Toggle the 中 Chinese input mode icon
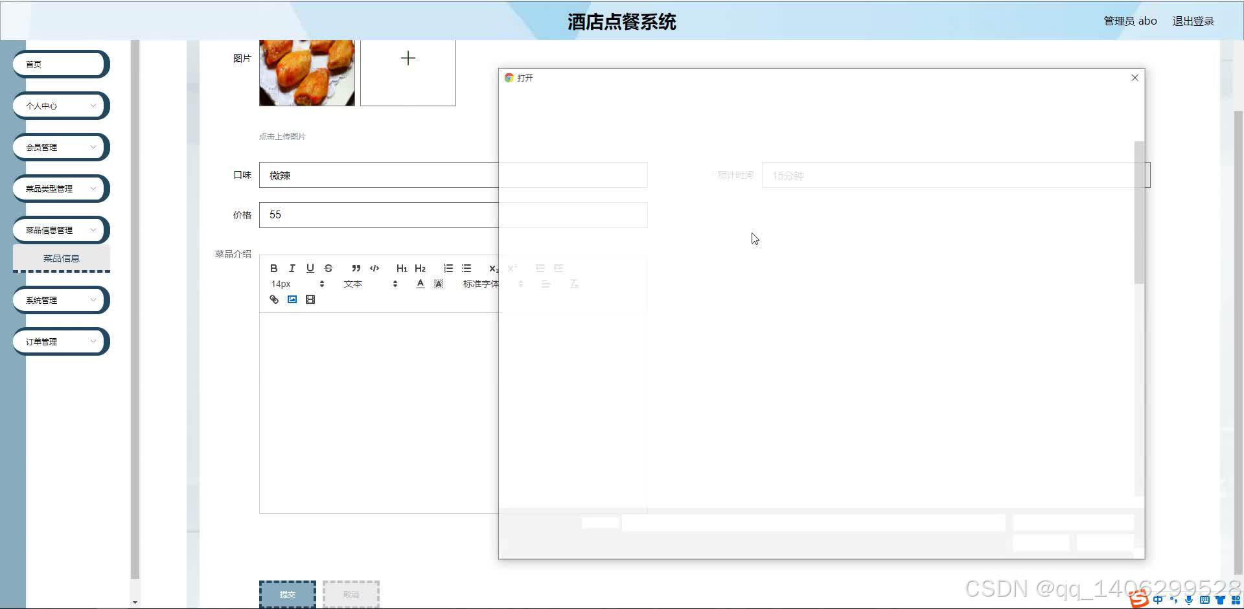The image size is (1244, 609). point(1158,600)
